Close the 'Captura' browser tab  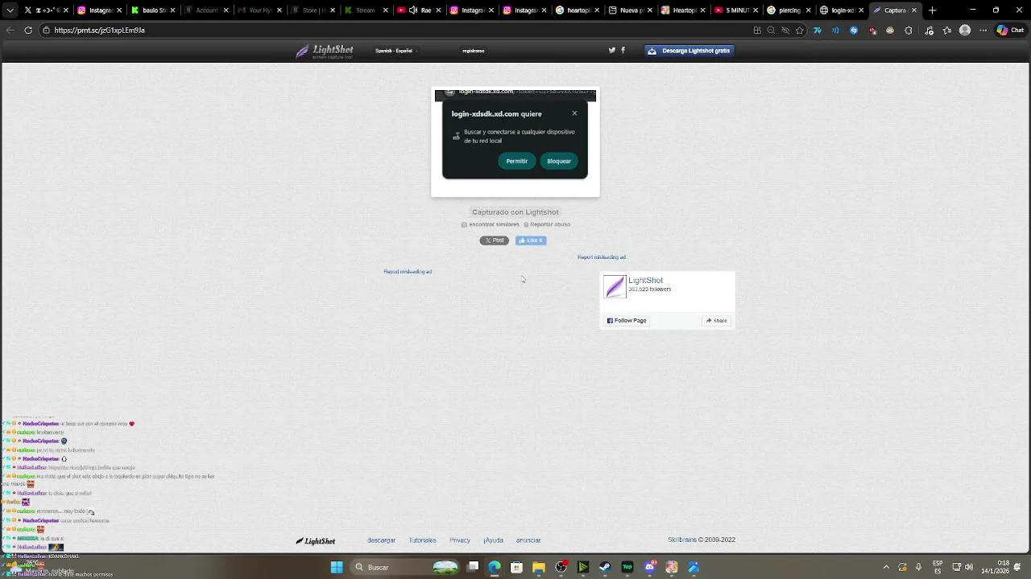click(914, 10)
